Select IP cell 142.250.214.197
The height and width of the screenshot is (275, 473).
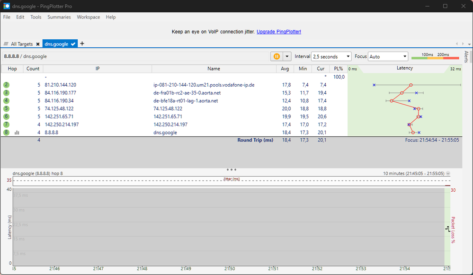pos(62,124)
